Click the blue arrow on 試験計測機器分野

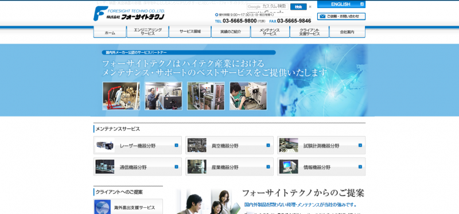(360, 145)
